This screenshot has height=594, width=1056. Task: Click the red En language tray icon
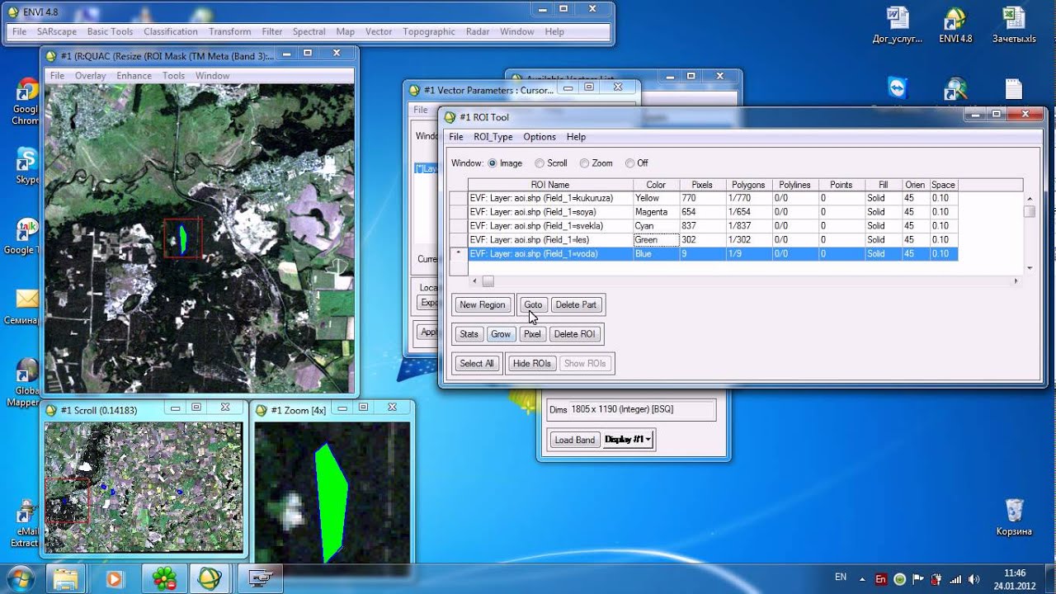(x=881, y=578)
